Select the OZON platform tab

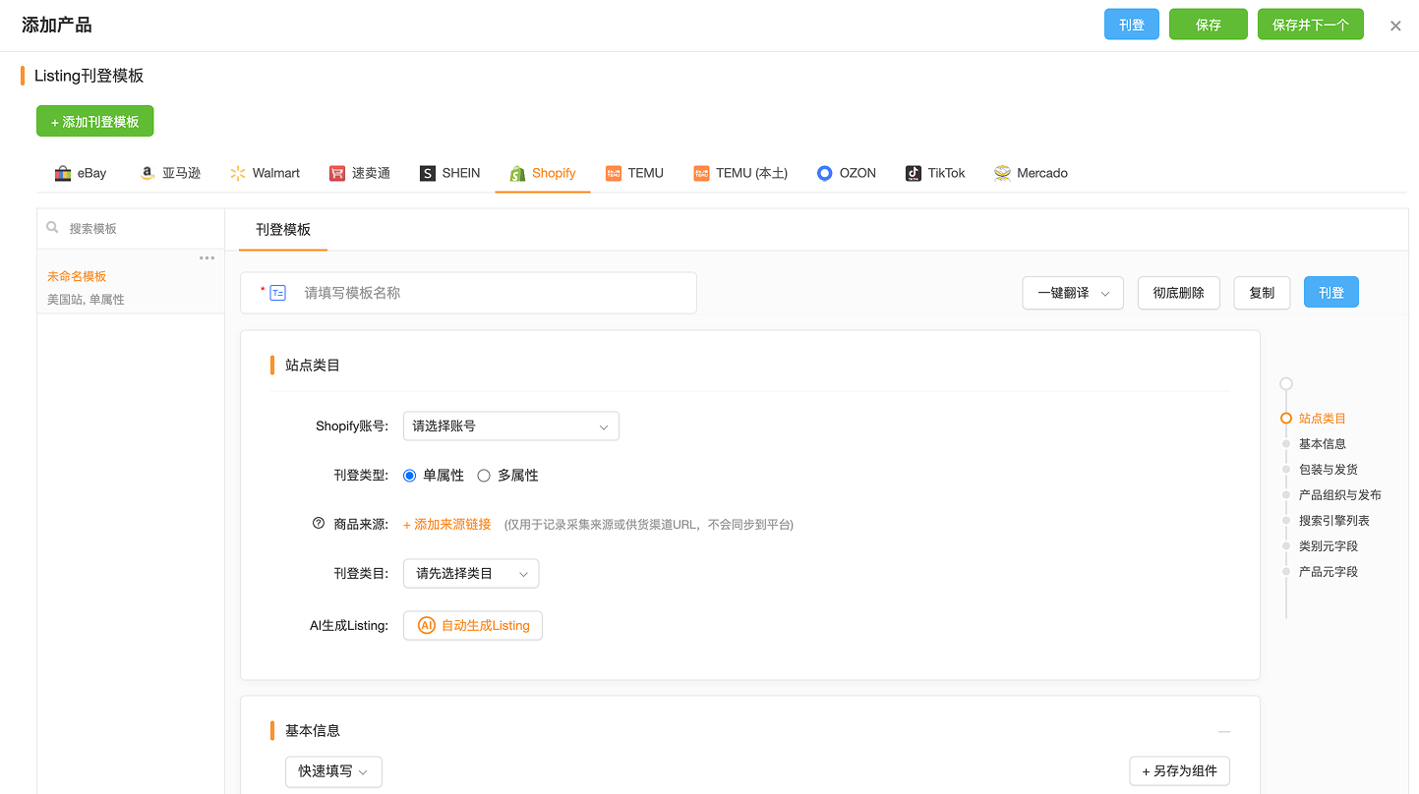click(x=846, y=173)
